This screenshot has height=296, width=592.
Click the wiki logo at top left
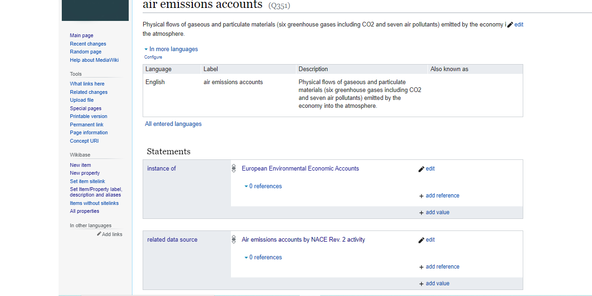coord(95,10)
